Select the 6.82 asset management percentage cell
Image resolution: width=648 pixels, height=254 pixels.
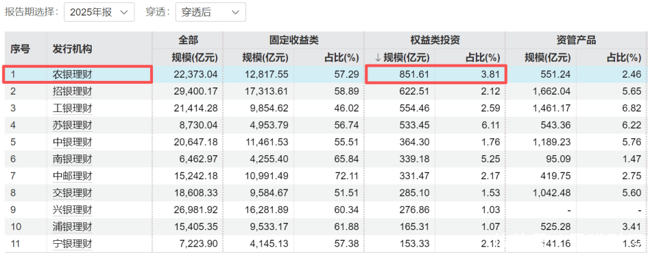[633, 109]
